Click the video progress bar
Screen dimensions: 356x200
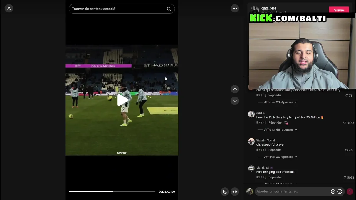click(112, 192)
